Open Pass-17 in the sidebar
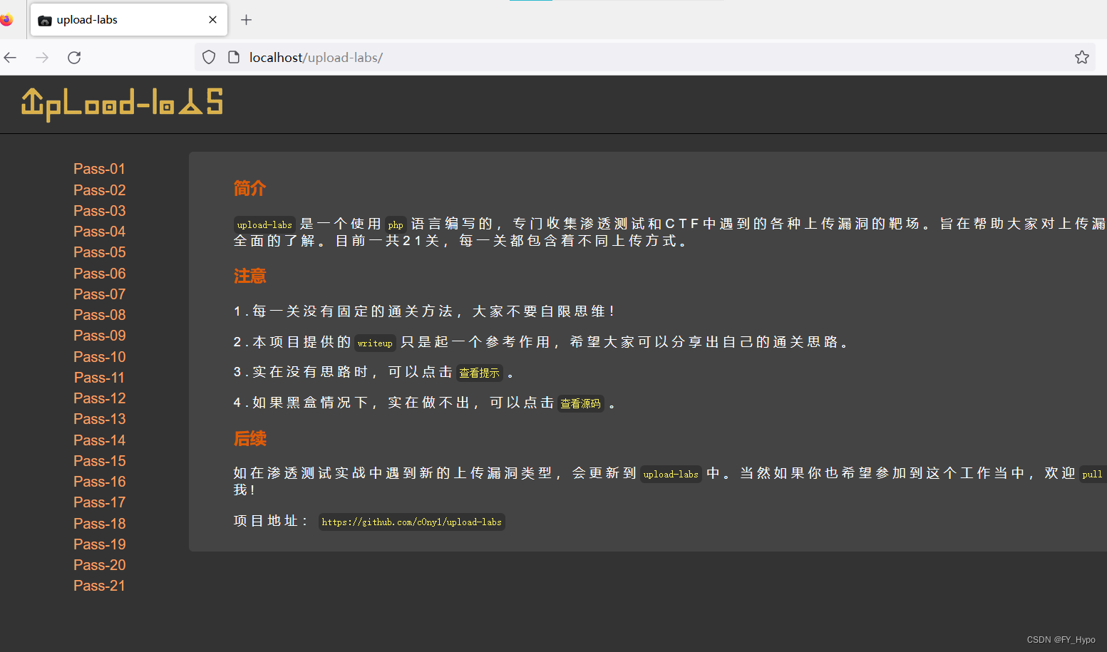Image resolution: width=1107 pixels, height=652 pixels. pos(99,502)
